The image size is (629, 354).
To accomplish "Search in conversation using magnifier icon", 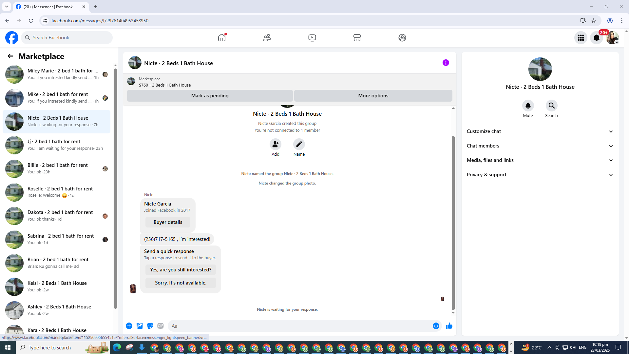I will point(552,106).
